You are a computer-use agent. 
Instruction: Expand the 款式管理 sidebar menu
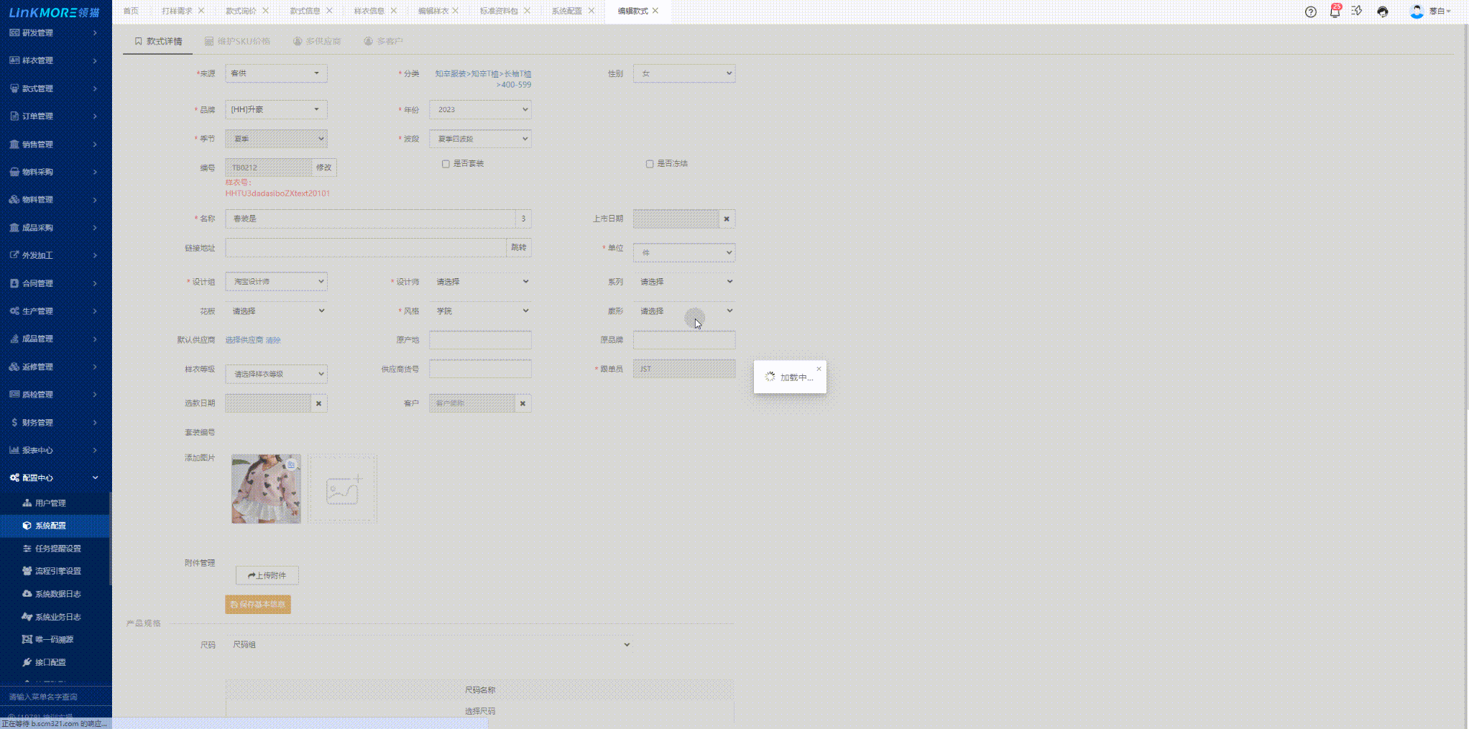[54, 88]
